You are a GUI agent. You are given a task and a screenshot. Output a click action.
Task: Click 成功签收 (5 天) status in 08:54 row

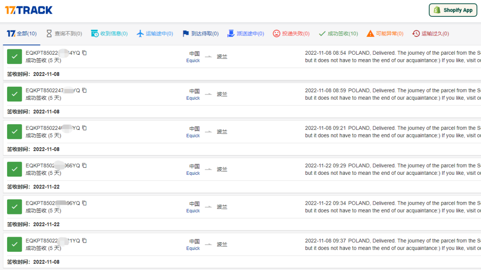43,60
